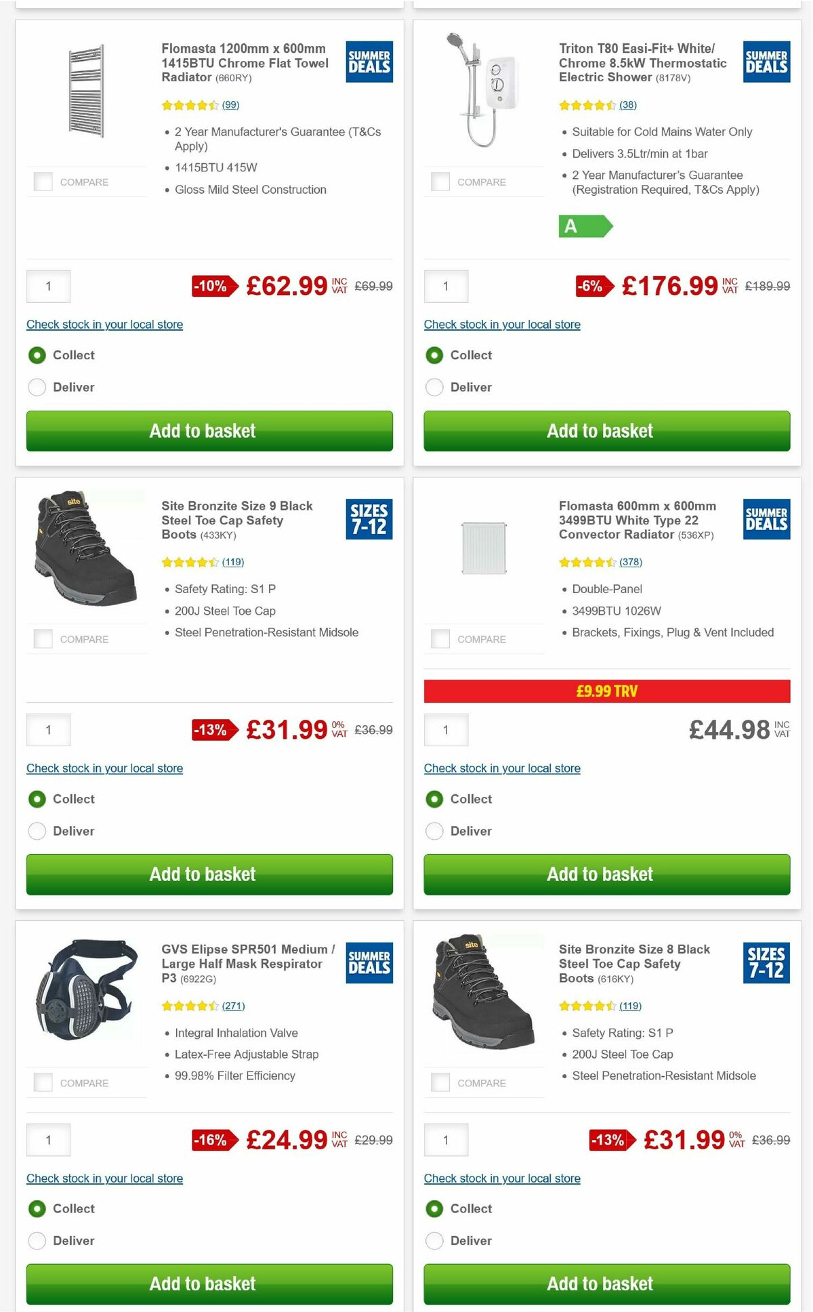Click the SIZES 7-12 badge on Size 9 boots
The image size is (813, 1312).
pyautogui.click(x=370, y=520)
